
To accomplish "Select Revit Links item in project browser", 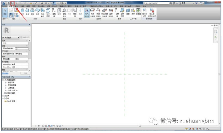I will pos(11,101).
